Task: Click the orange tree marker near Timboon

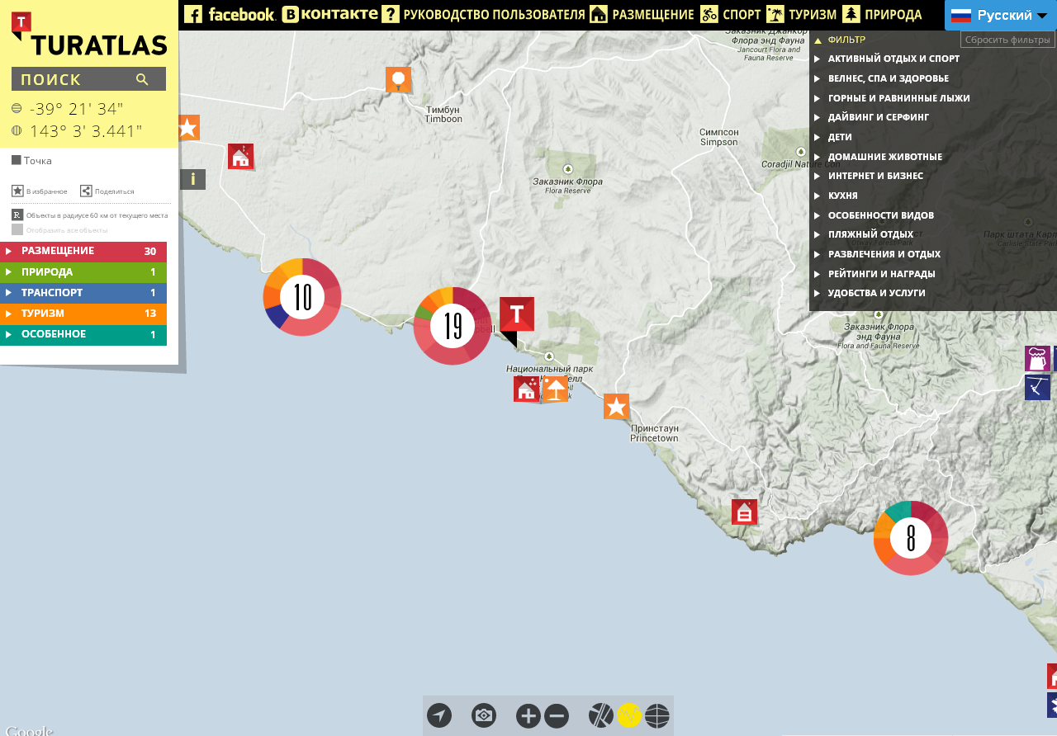Action: coord(399,80)
